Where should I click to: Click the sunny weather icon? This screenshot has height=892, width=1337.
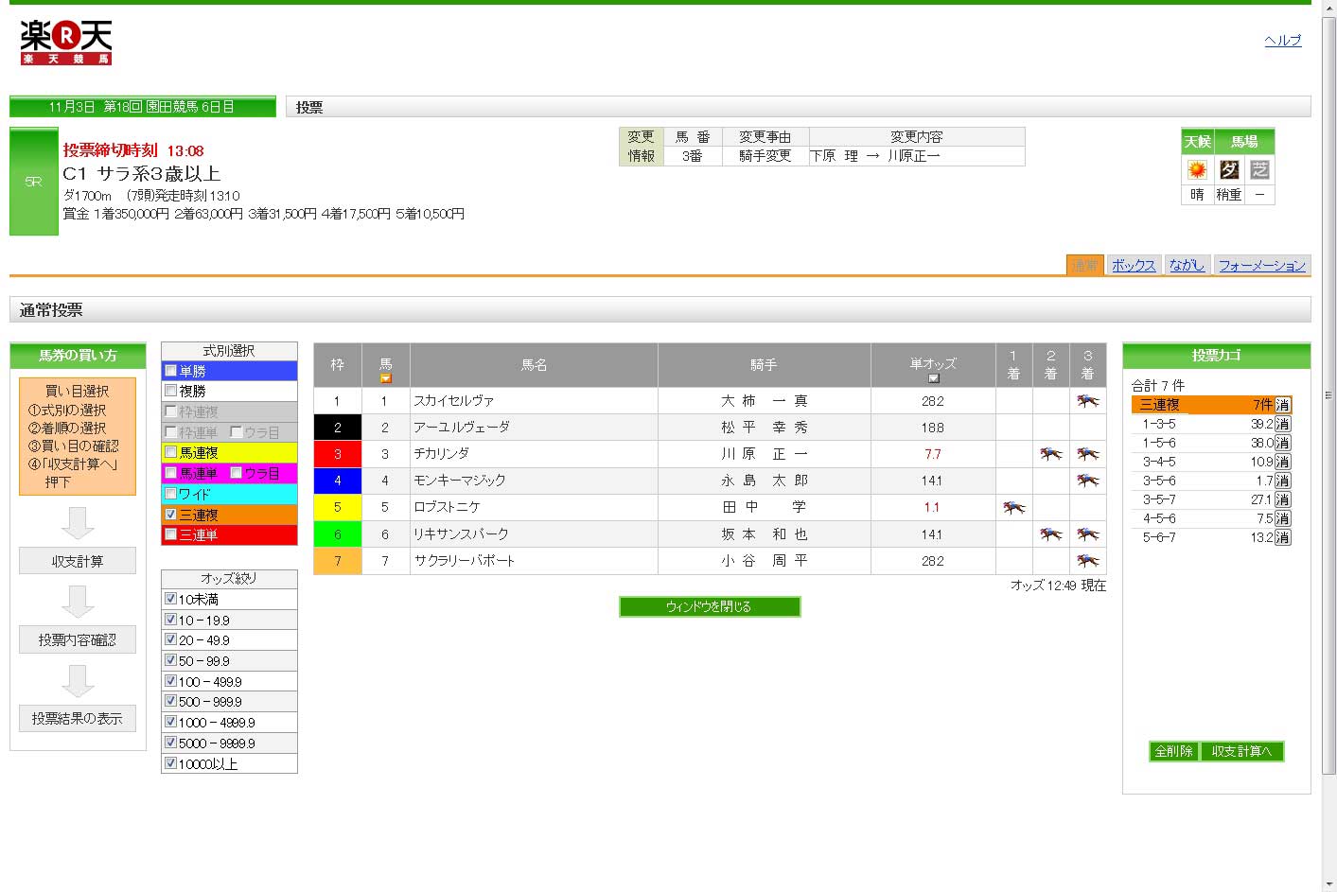coord(1197,169)
